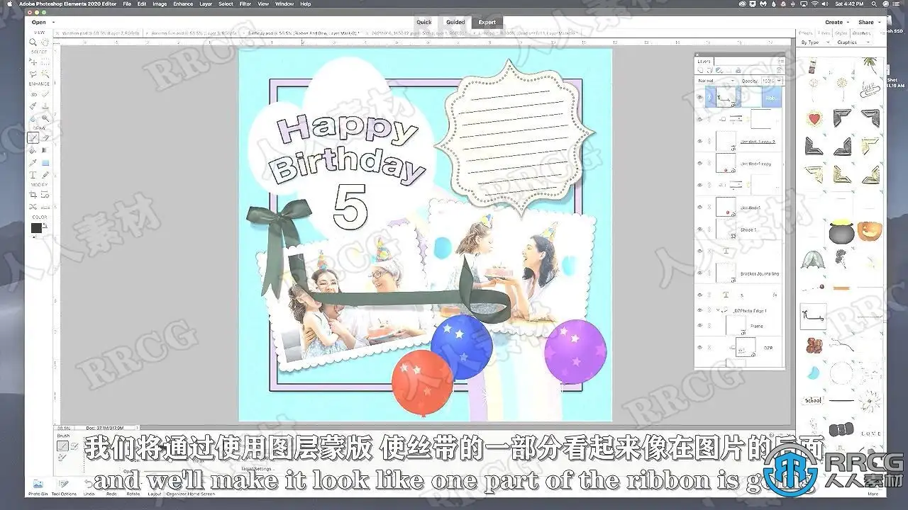This screenshot has width=908, height=510.
Task: Open the Photo Bin
Action: coord(37,487)
